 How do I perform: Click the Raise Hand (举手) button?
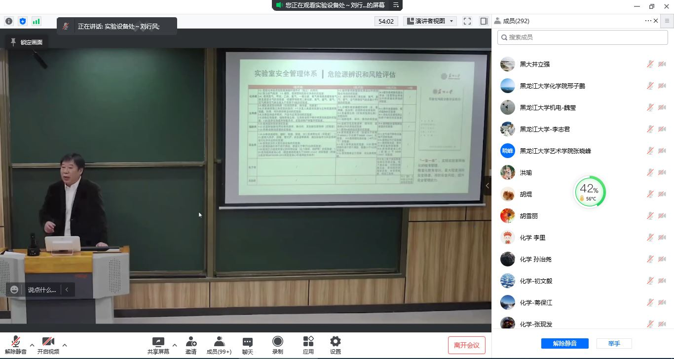[614, 343]
